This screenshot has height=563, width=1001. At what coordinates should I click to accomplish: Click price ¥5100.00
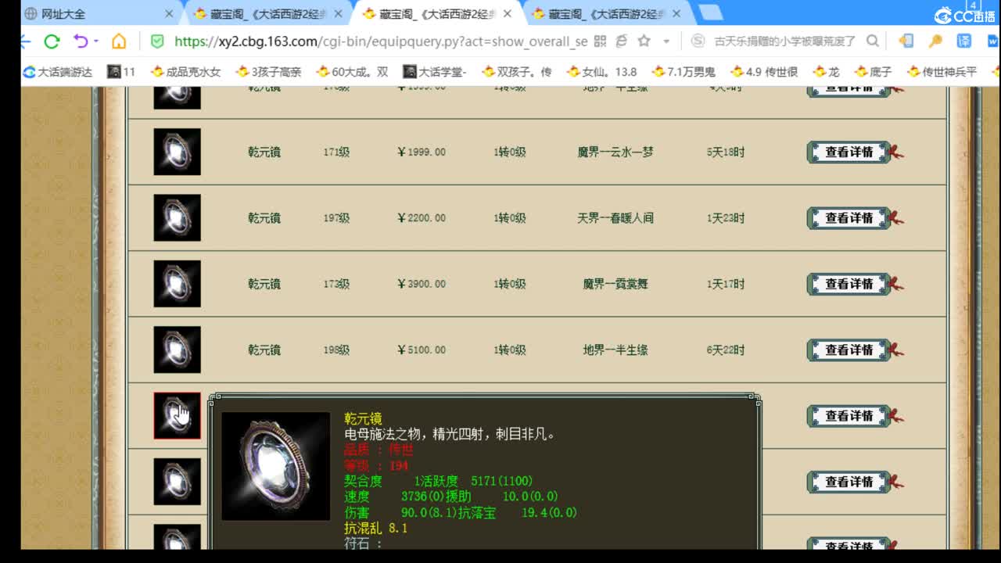pyautogui.click(x=422, y=350)
